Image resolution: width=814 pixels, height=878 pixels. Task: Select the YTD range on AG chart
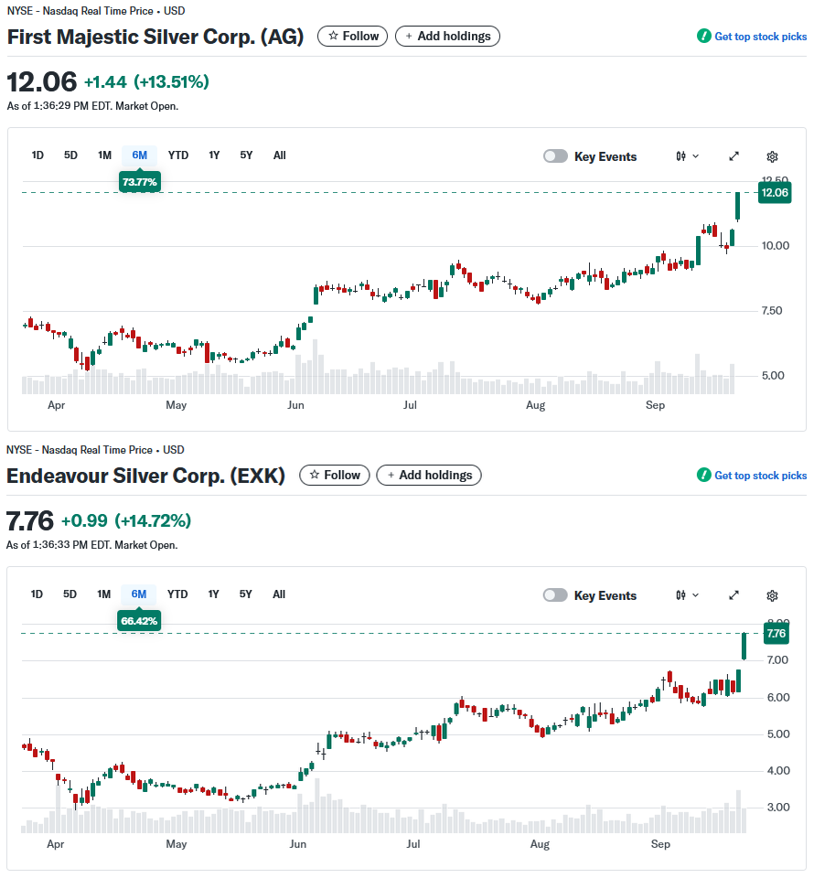tap(178, 155)
